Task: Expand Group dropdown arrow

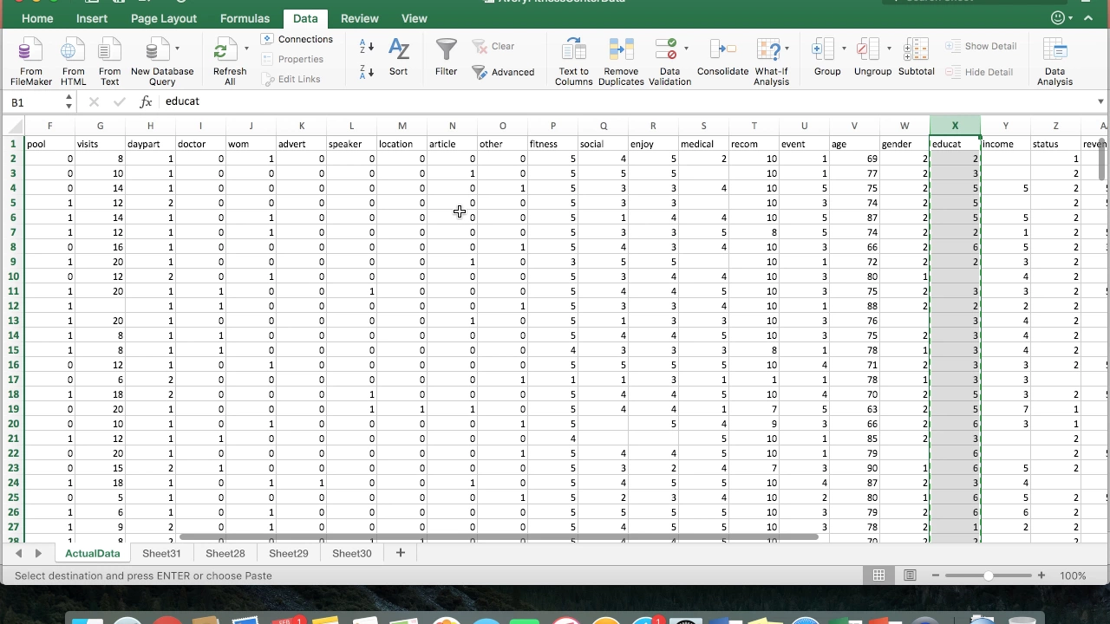Action: (844, 49)
